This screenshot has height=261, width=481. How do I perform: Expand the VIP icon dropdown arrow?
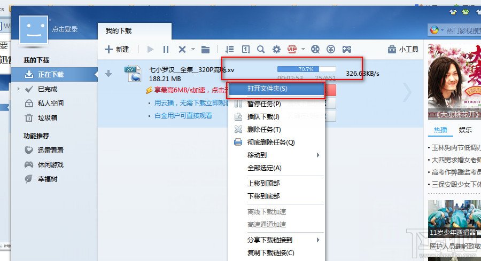[x=303, y=50]
